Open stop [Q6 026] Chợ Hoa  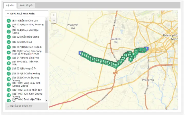(x=22, y=42)
